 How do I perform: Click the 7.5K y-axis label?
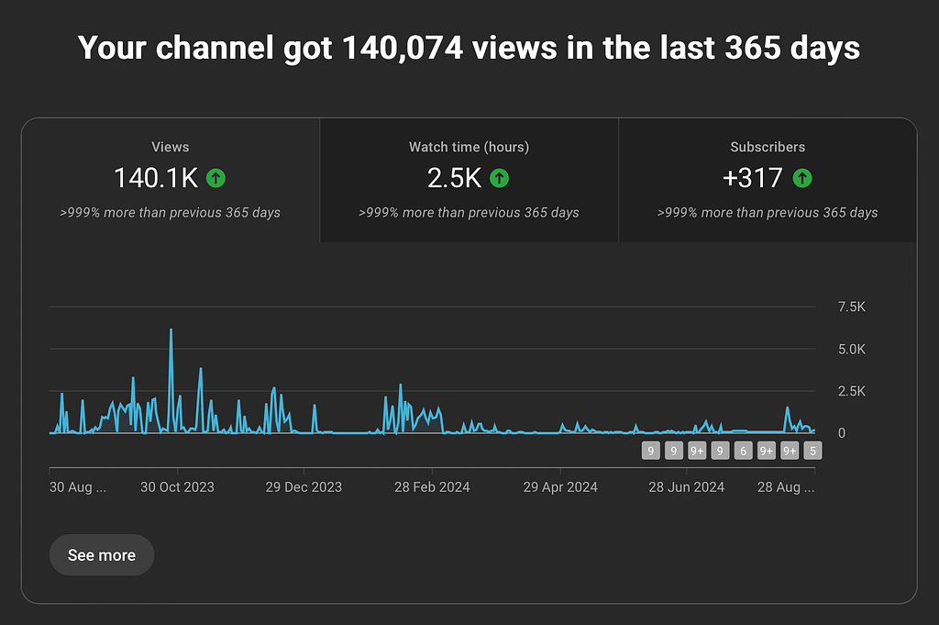tap(852, 307)
